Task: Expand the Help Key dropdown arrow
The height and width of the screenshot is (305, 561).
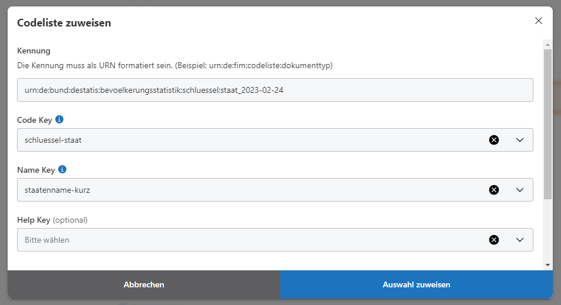Action: pos(519,240)
